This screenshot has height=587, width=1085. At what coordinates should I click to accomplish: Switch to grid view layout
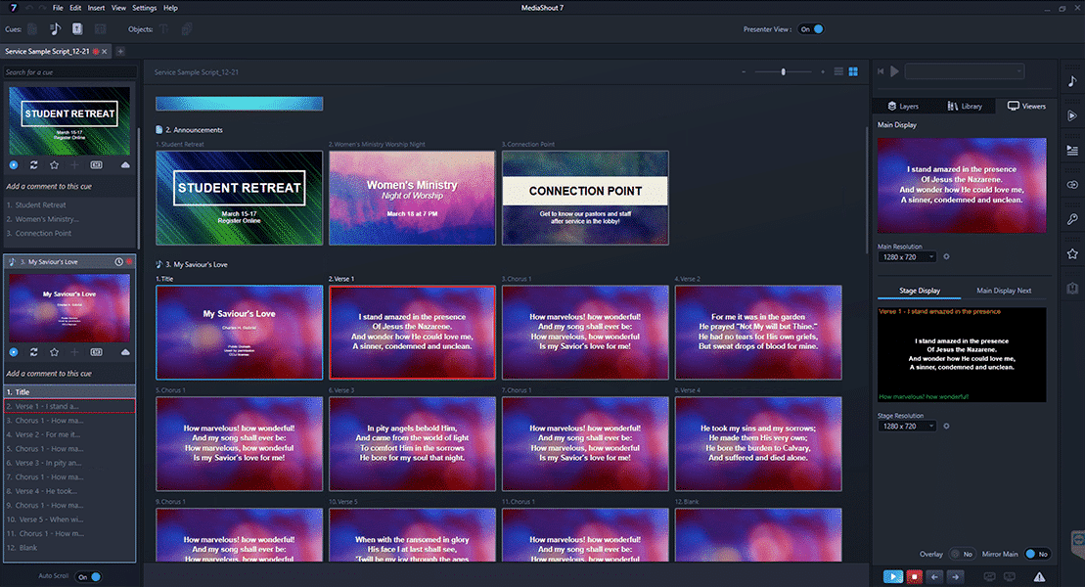(853, 71)
